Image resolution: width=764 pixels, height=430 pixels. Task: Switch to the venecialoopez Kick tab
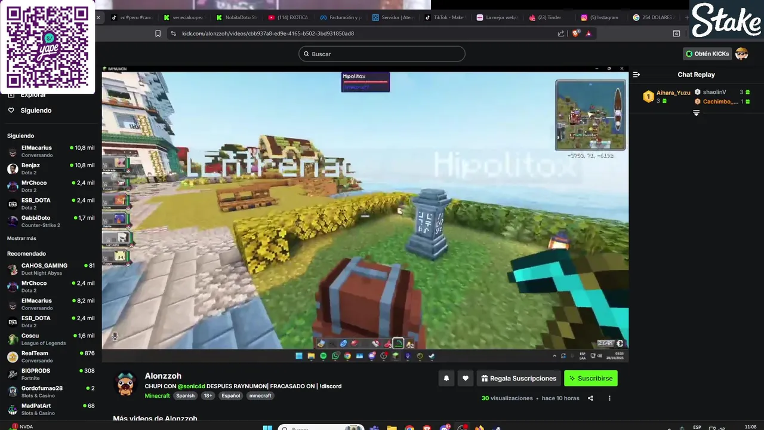[184, 17]
